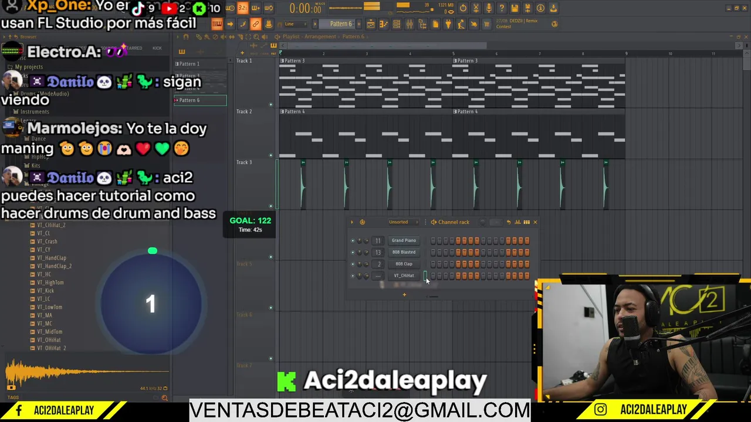Open the 808 Blasted channel button

[x=404, y=252]
